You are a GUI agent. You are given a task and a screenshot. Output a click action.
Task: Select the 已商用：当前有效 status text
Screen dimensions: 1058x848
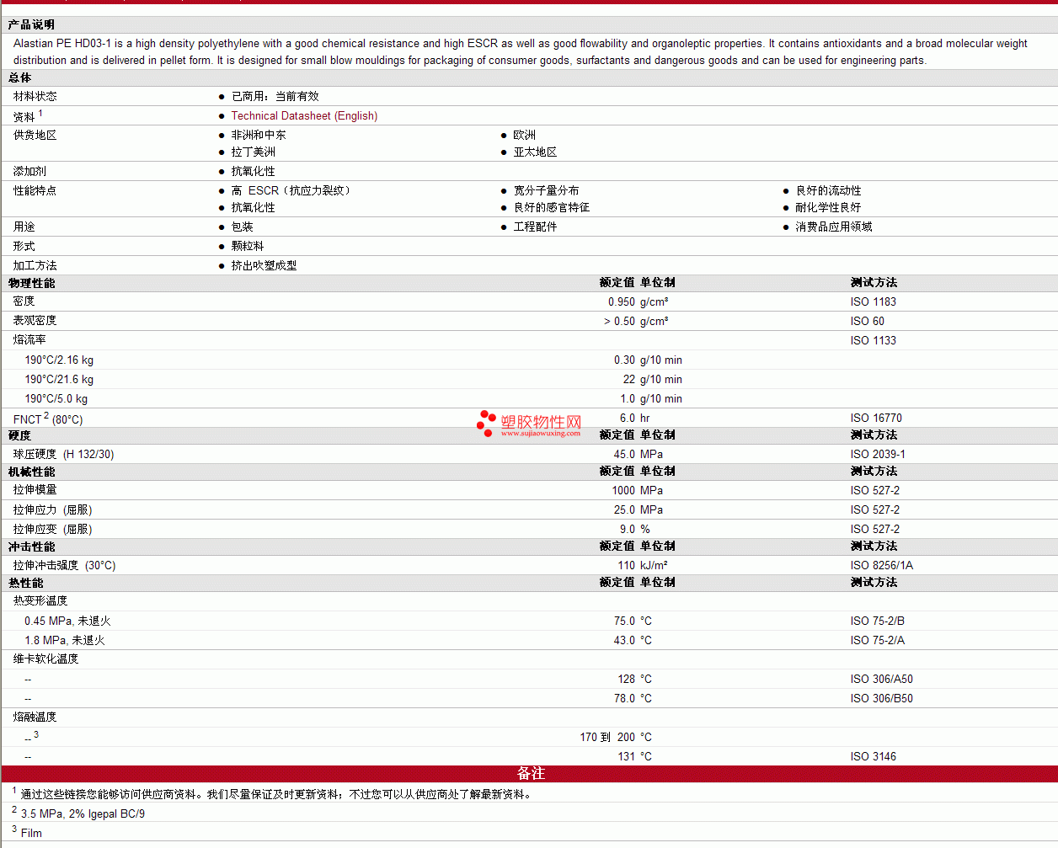click(x=275, y=97)
